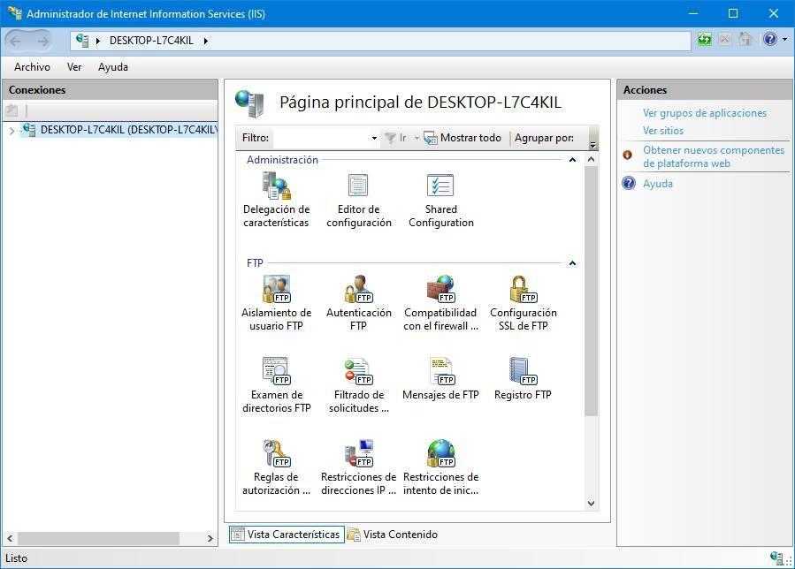Collapse the FTP group section
The width and height of the screenshot is (795, 569).
pyautogui.click(x=572, y=263)
